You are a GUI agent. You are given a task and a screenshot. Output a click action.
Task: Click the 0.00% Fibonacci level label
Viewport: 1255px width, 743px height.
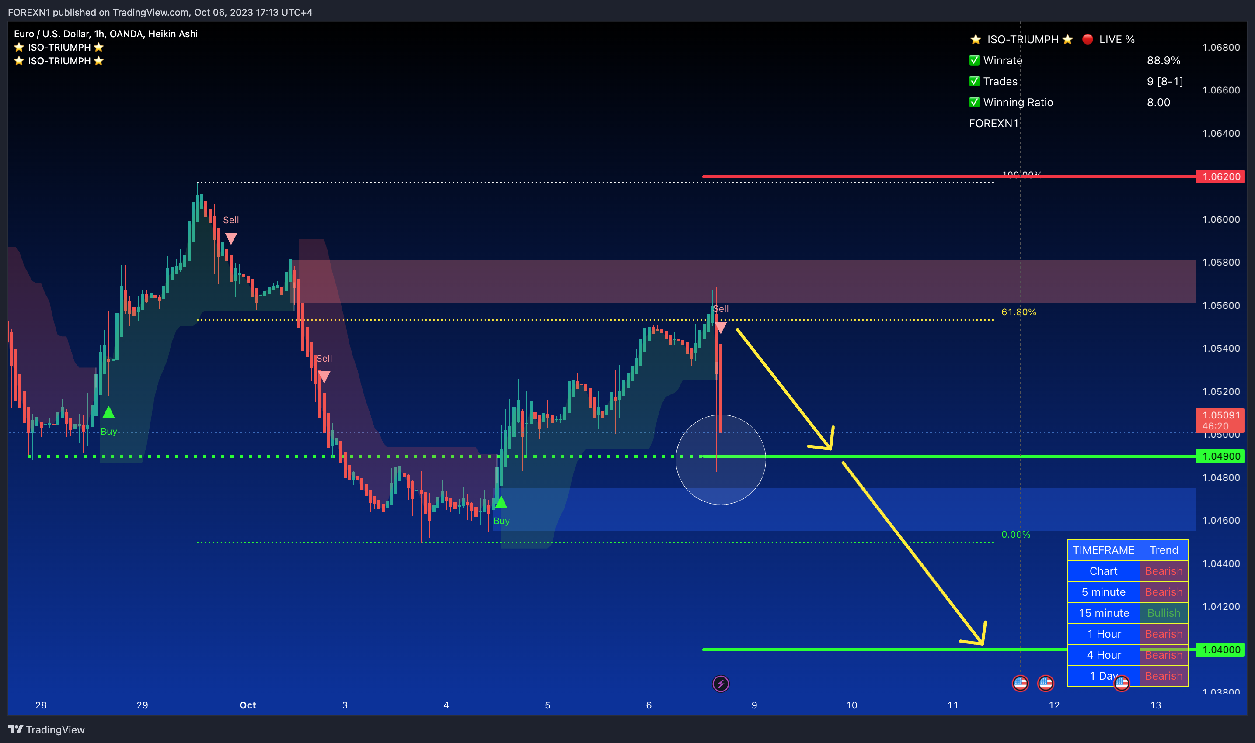click(x=1015, y=534)
